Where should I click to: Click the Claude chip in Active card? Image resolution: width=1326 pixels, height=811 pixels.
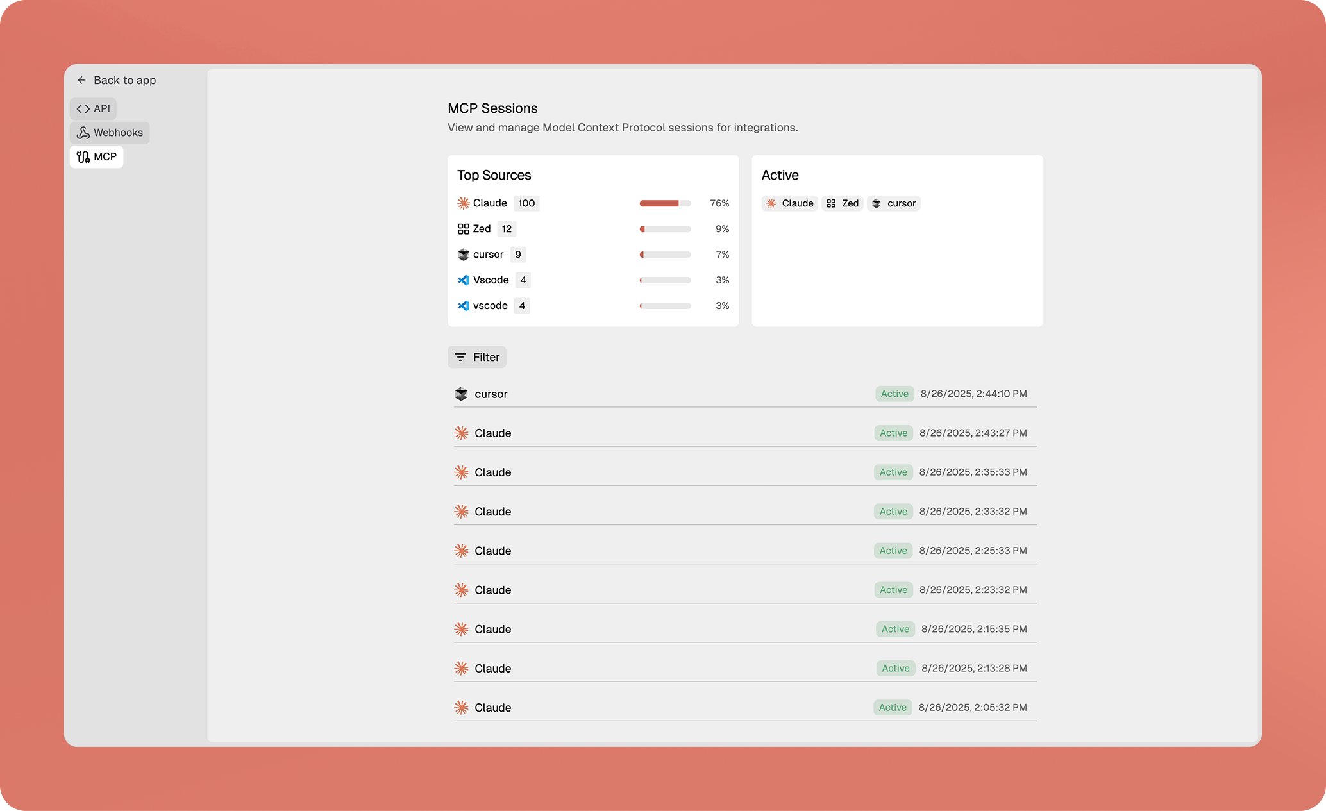(x=790, y=203)
